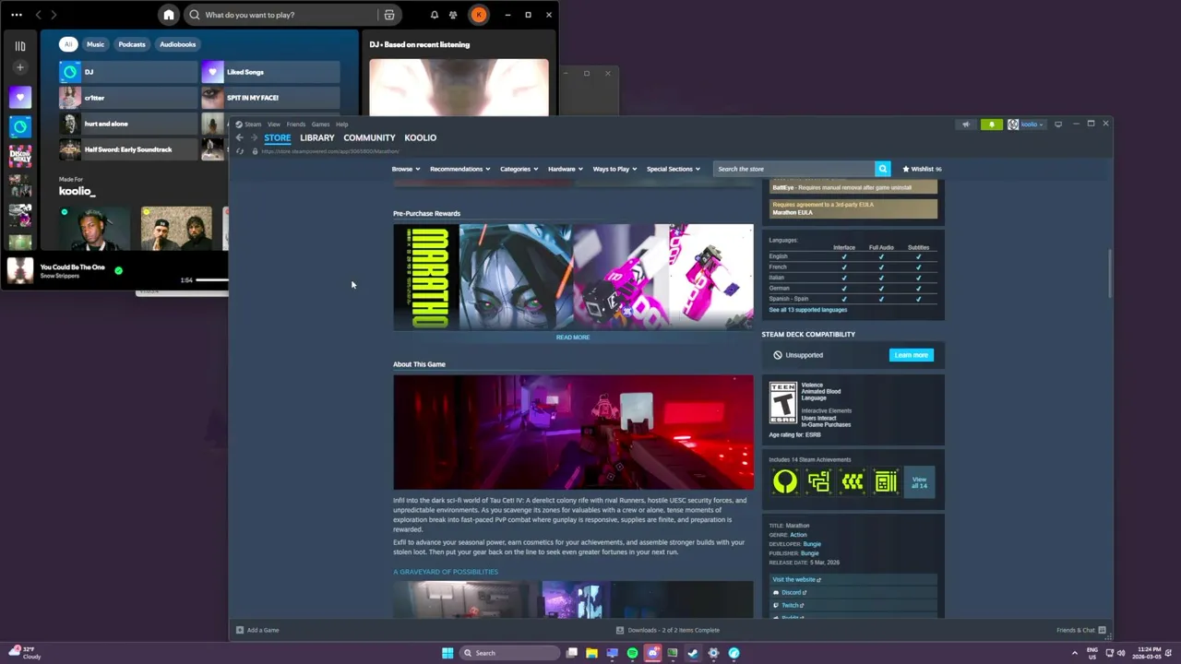
Task: Click third Marathon achievement icon
Action: (x=852, y=481)
